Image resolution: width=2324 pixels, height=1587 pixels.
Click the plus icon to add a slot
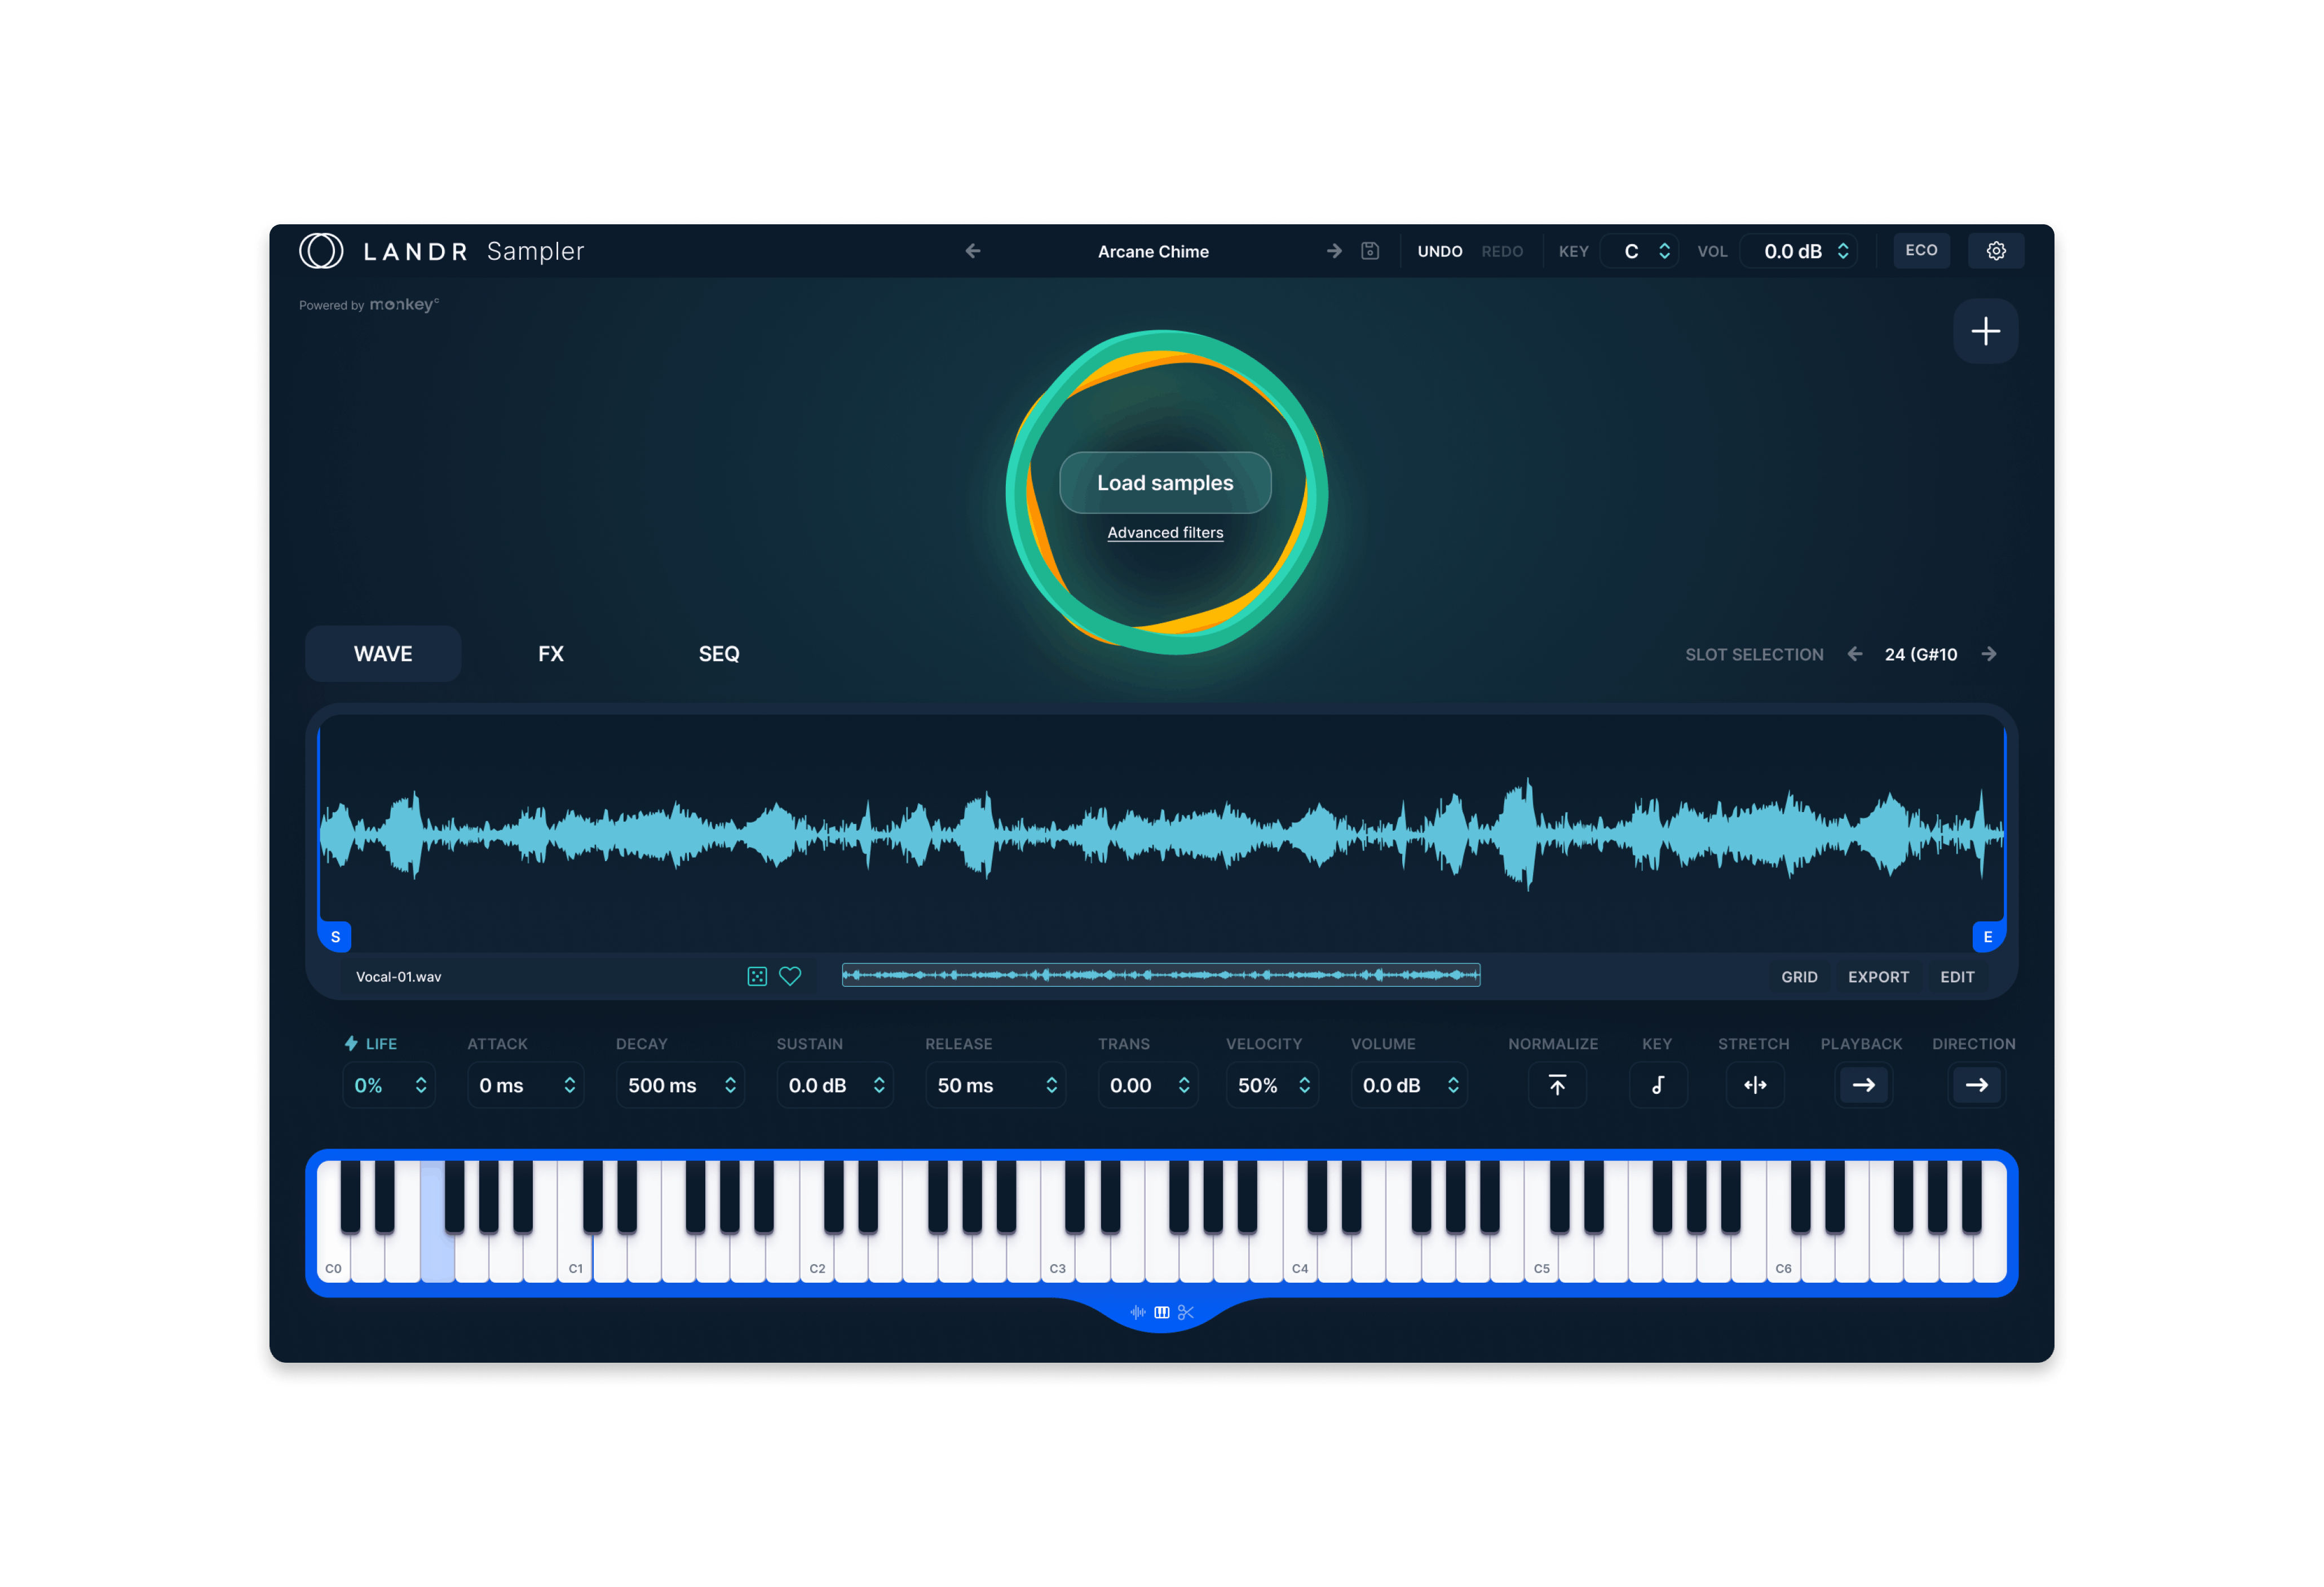1986,331
